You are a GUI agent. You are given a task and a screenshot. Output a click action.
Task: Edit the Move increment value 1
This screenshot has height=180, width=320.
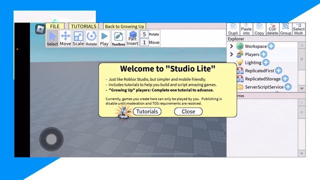(x=144, y=42)
